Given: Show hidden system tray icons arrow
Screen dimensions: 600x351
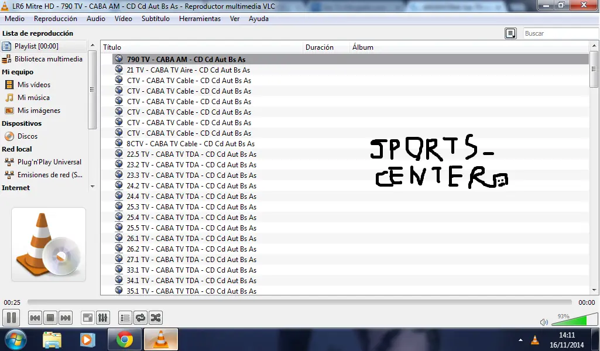Looking at the screenshot, I should coord(520,339).
